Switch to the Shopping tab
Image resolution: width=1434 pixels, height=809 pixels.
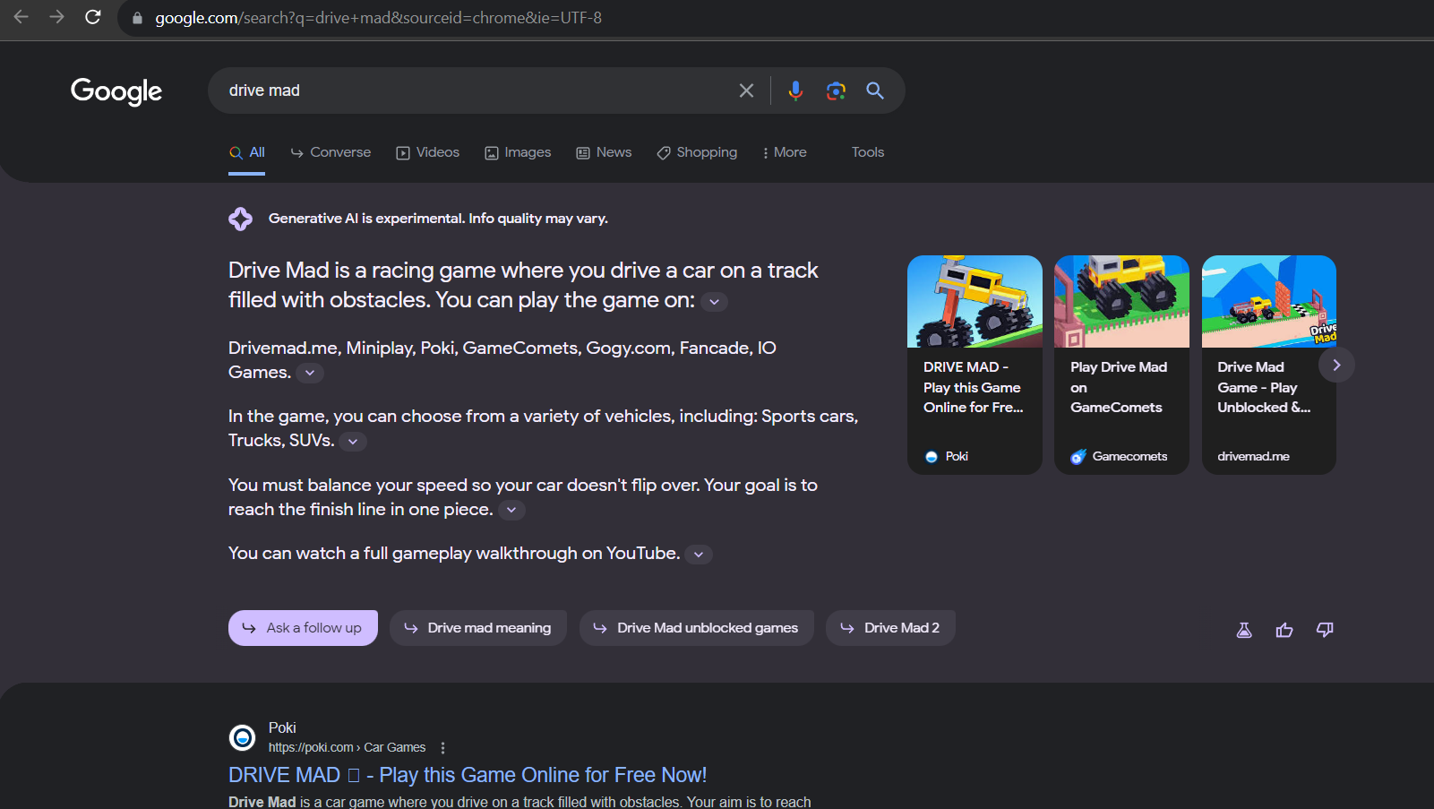pos(697,152)
